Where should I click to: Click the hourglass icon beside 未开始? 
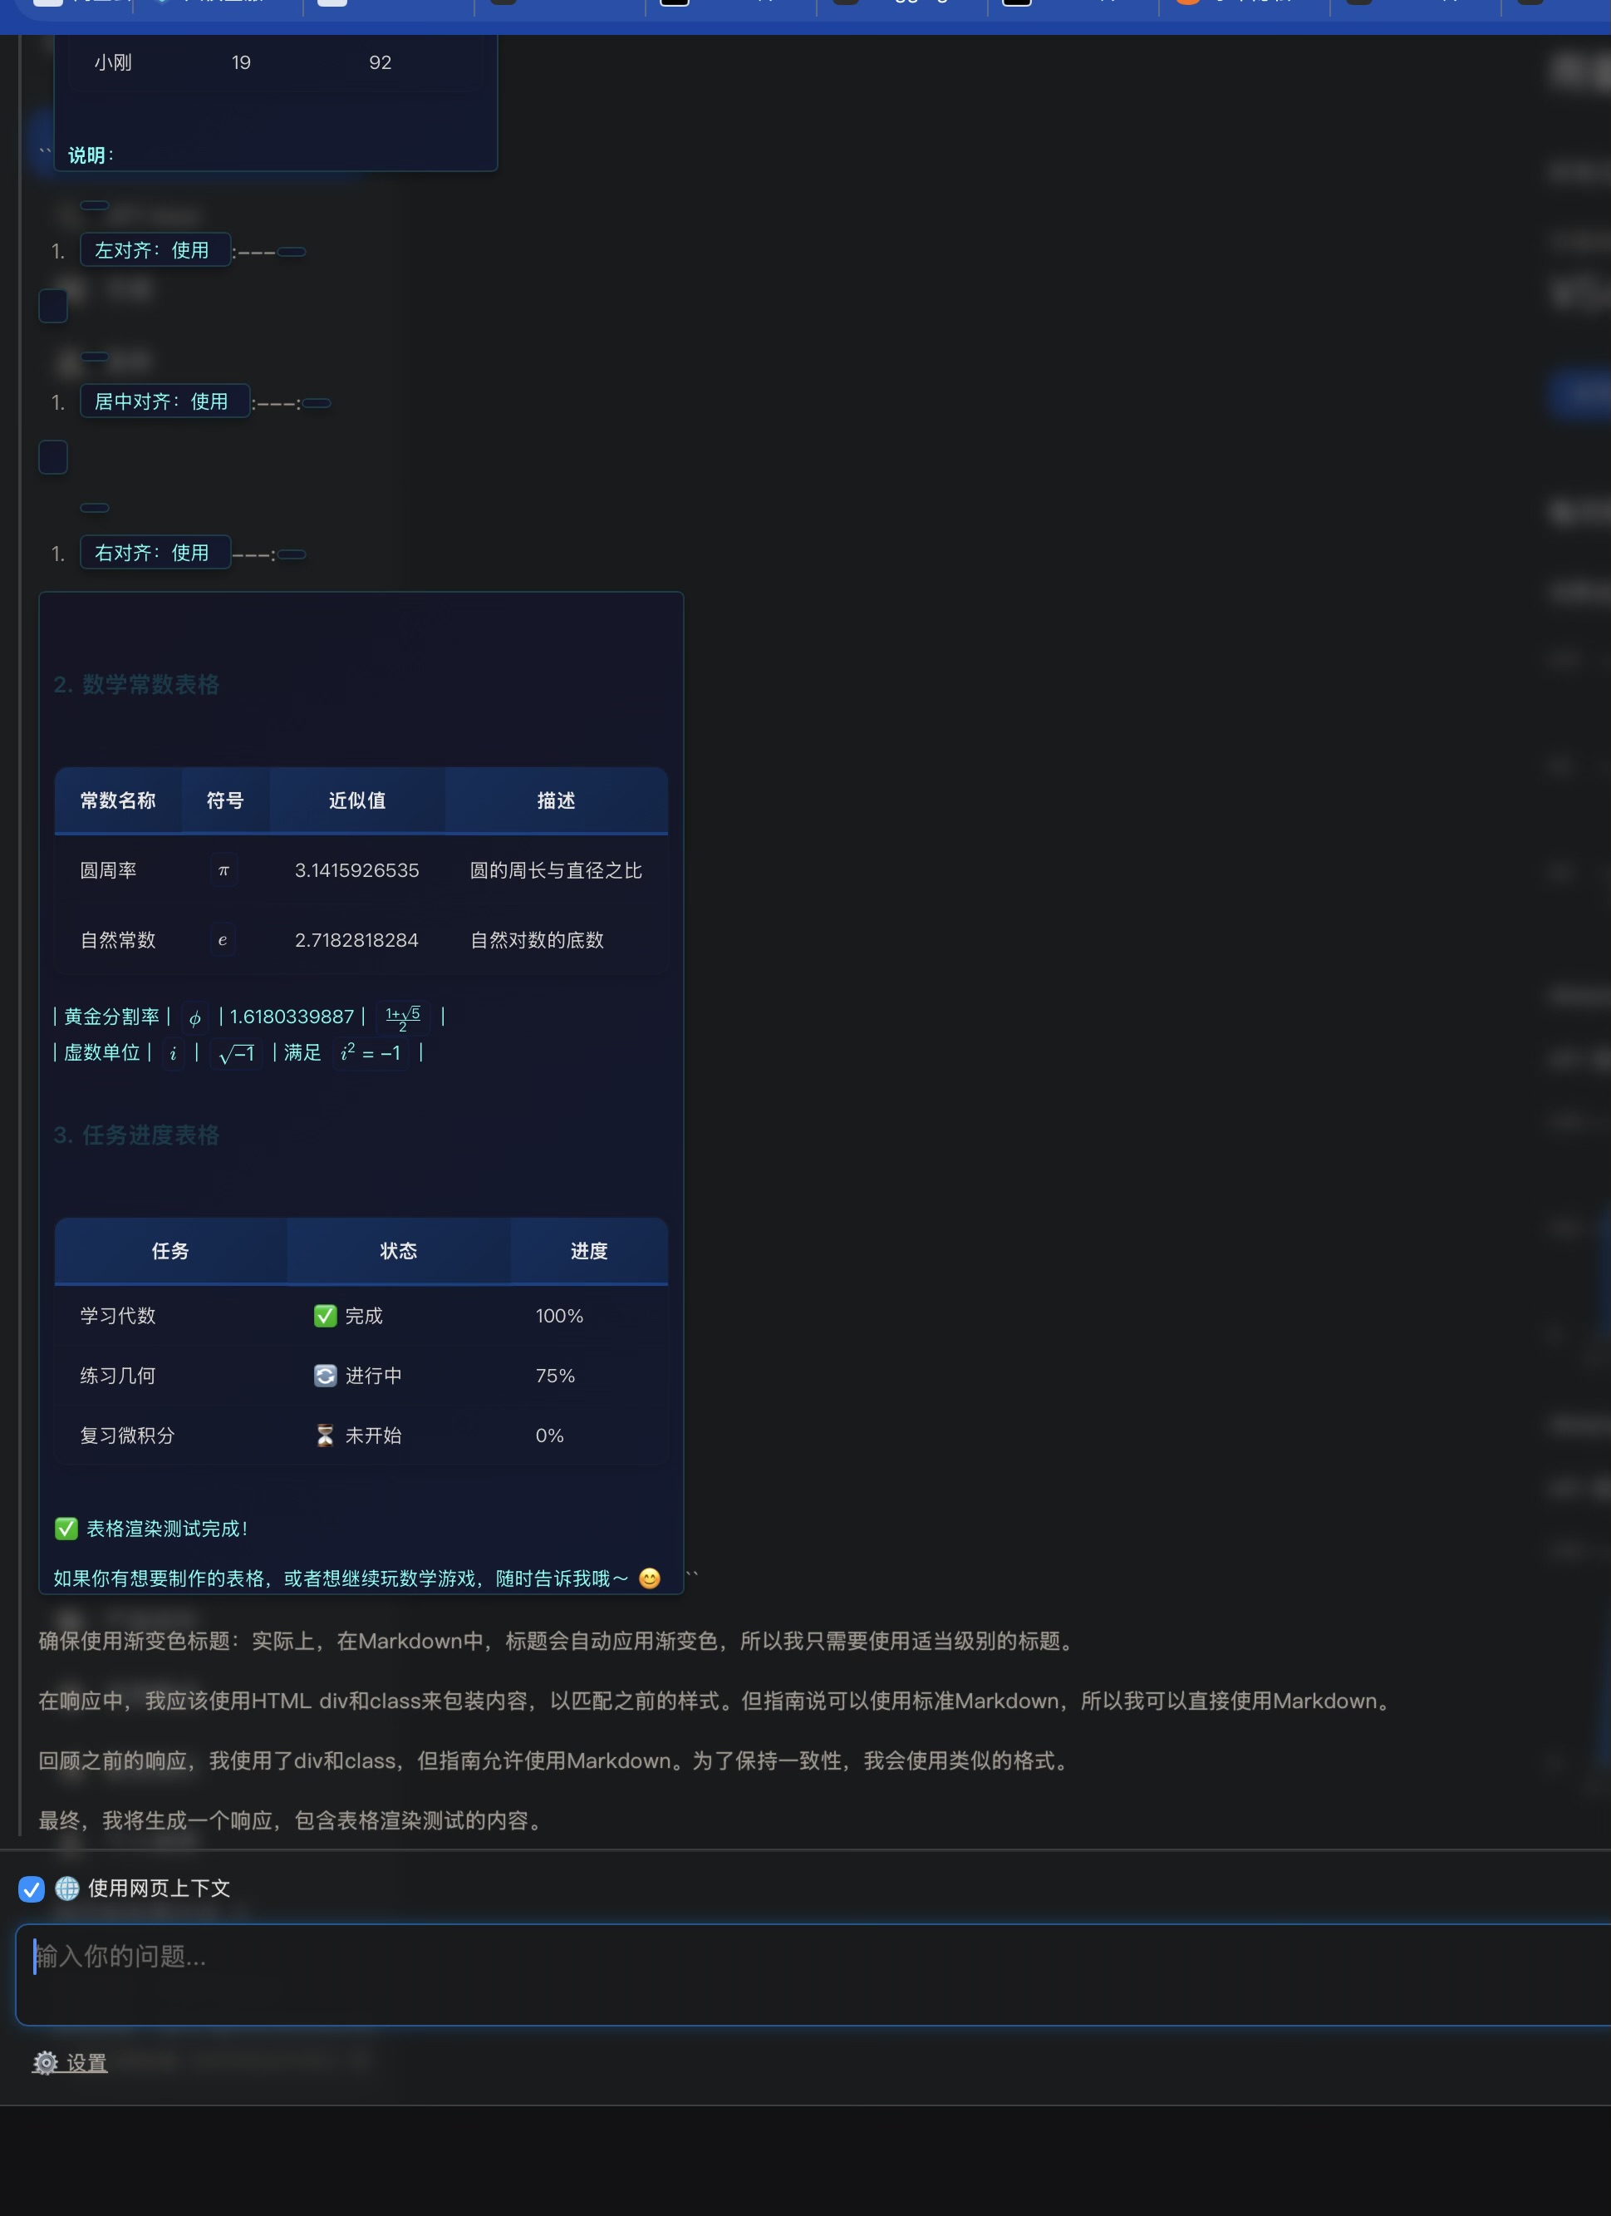(325, 1435)
